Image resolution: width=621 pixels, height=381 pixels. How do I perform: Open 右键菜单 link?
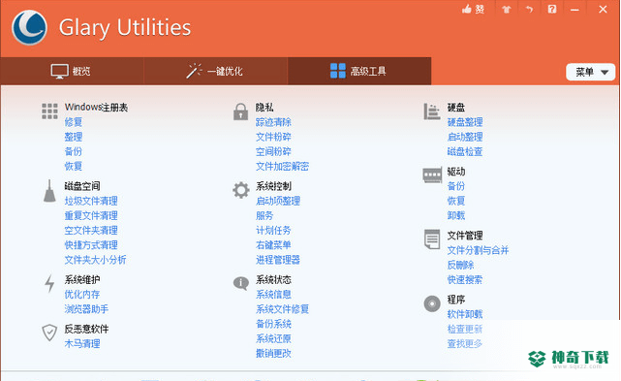[273, 245]
